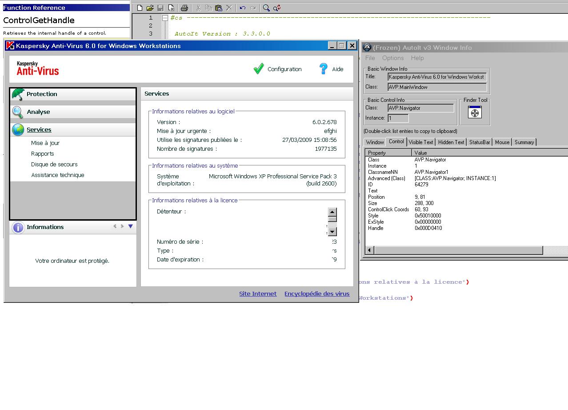This screenshot has height=410, width=568.
Task: Collapse the #cs code fold marker
Action: click(x=165, y=18)
